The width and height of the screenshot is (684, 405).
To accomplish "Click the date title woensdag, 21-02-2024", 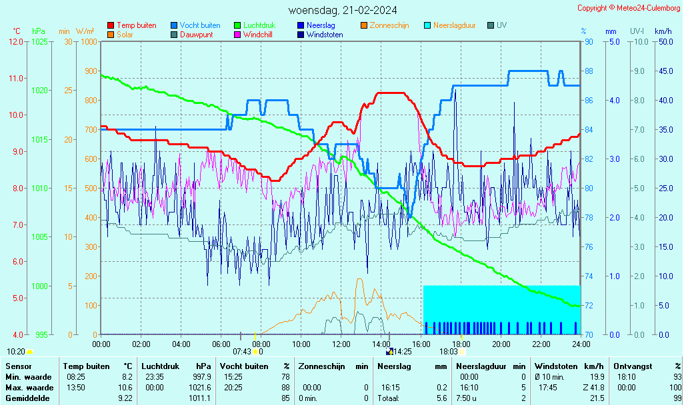I will pos(343,10).
